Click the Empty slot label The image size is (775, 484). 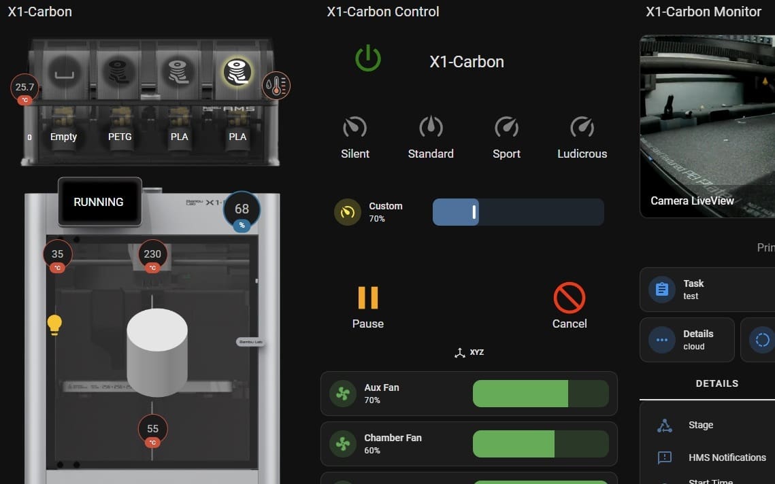click(x=63, y=137)
